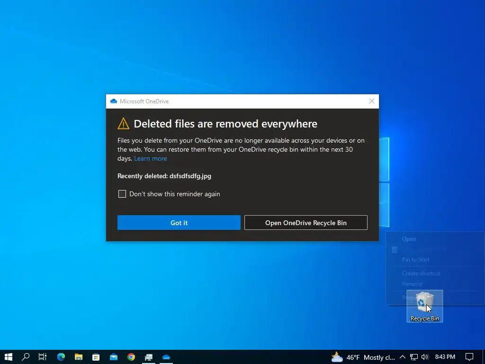
Task: Open File Explorer from taskbar
Action: pyautogui.click(x=79, y=357)
